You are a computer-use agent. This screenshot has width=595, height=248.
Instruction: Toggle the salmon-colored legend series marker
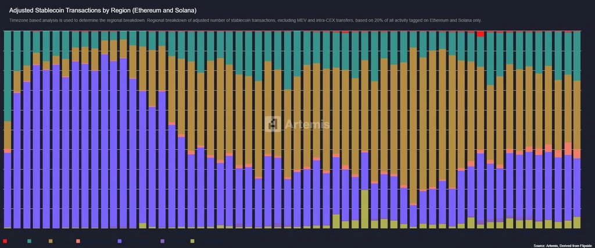(x=78, y=241)
